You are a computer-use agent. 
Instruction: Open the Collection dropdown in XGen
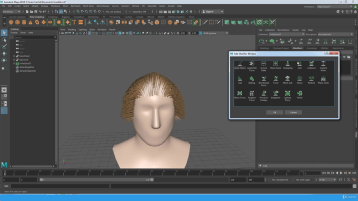[286, 35]
